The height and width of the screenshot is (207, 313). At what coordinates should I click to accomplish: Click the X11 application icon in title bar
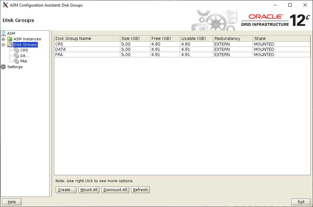[x=5, y=5]
